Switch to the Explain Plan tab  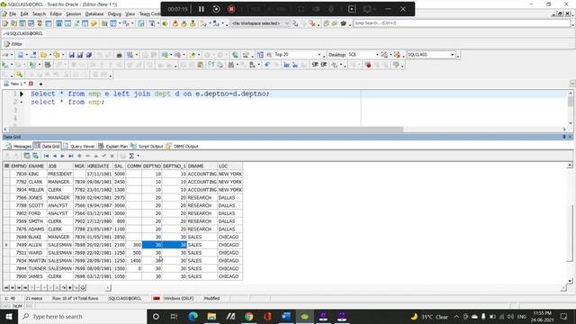[x=113, y=146]
